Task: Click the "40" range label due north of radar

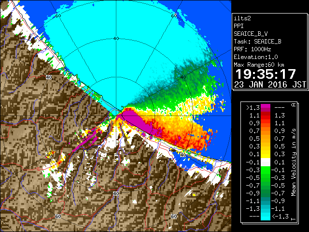Action: click(x=116, y=39)
